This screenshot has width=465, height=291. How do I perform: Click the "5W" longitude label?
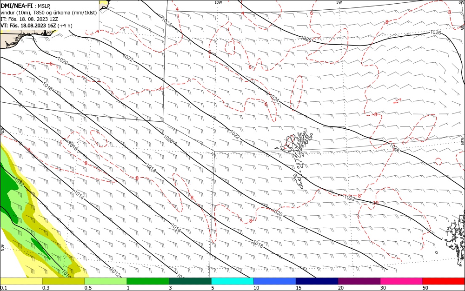(x=339, y=2)
